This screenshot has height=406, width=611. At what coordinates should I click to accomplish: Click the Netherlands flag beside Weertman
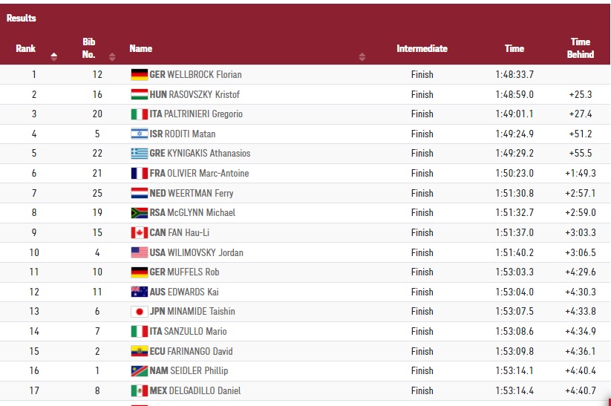click(140, 193)
